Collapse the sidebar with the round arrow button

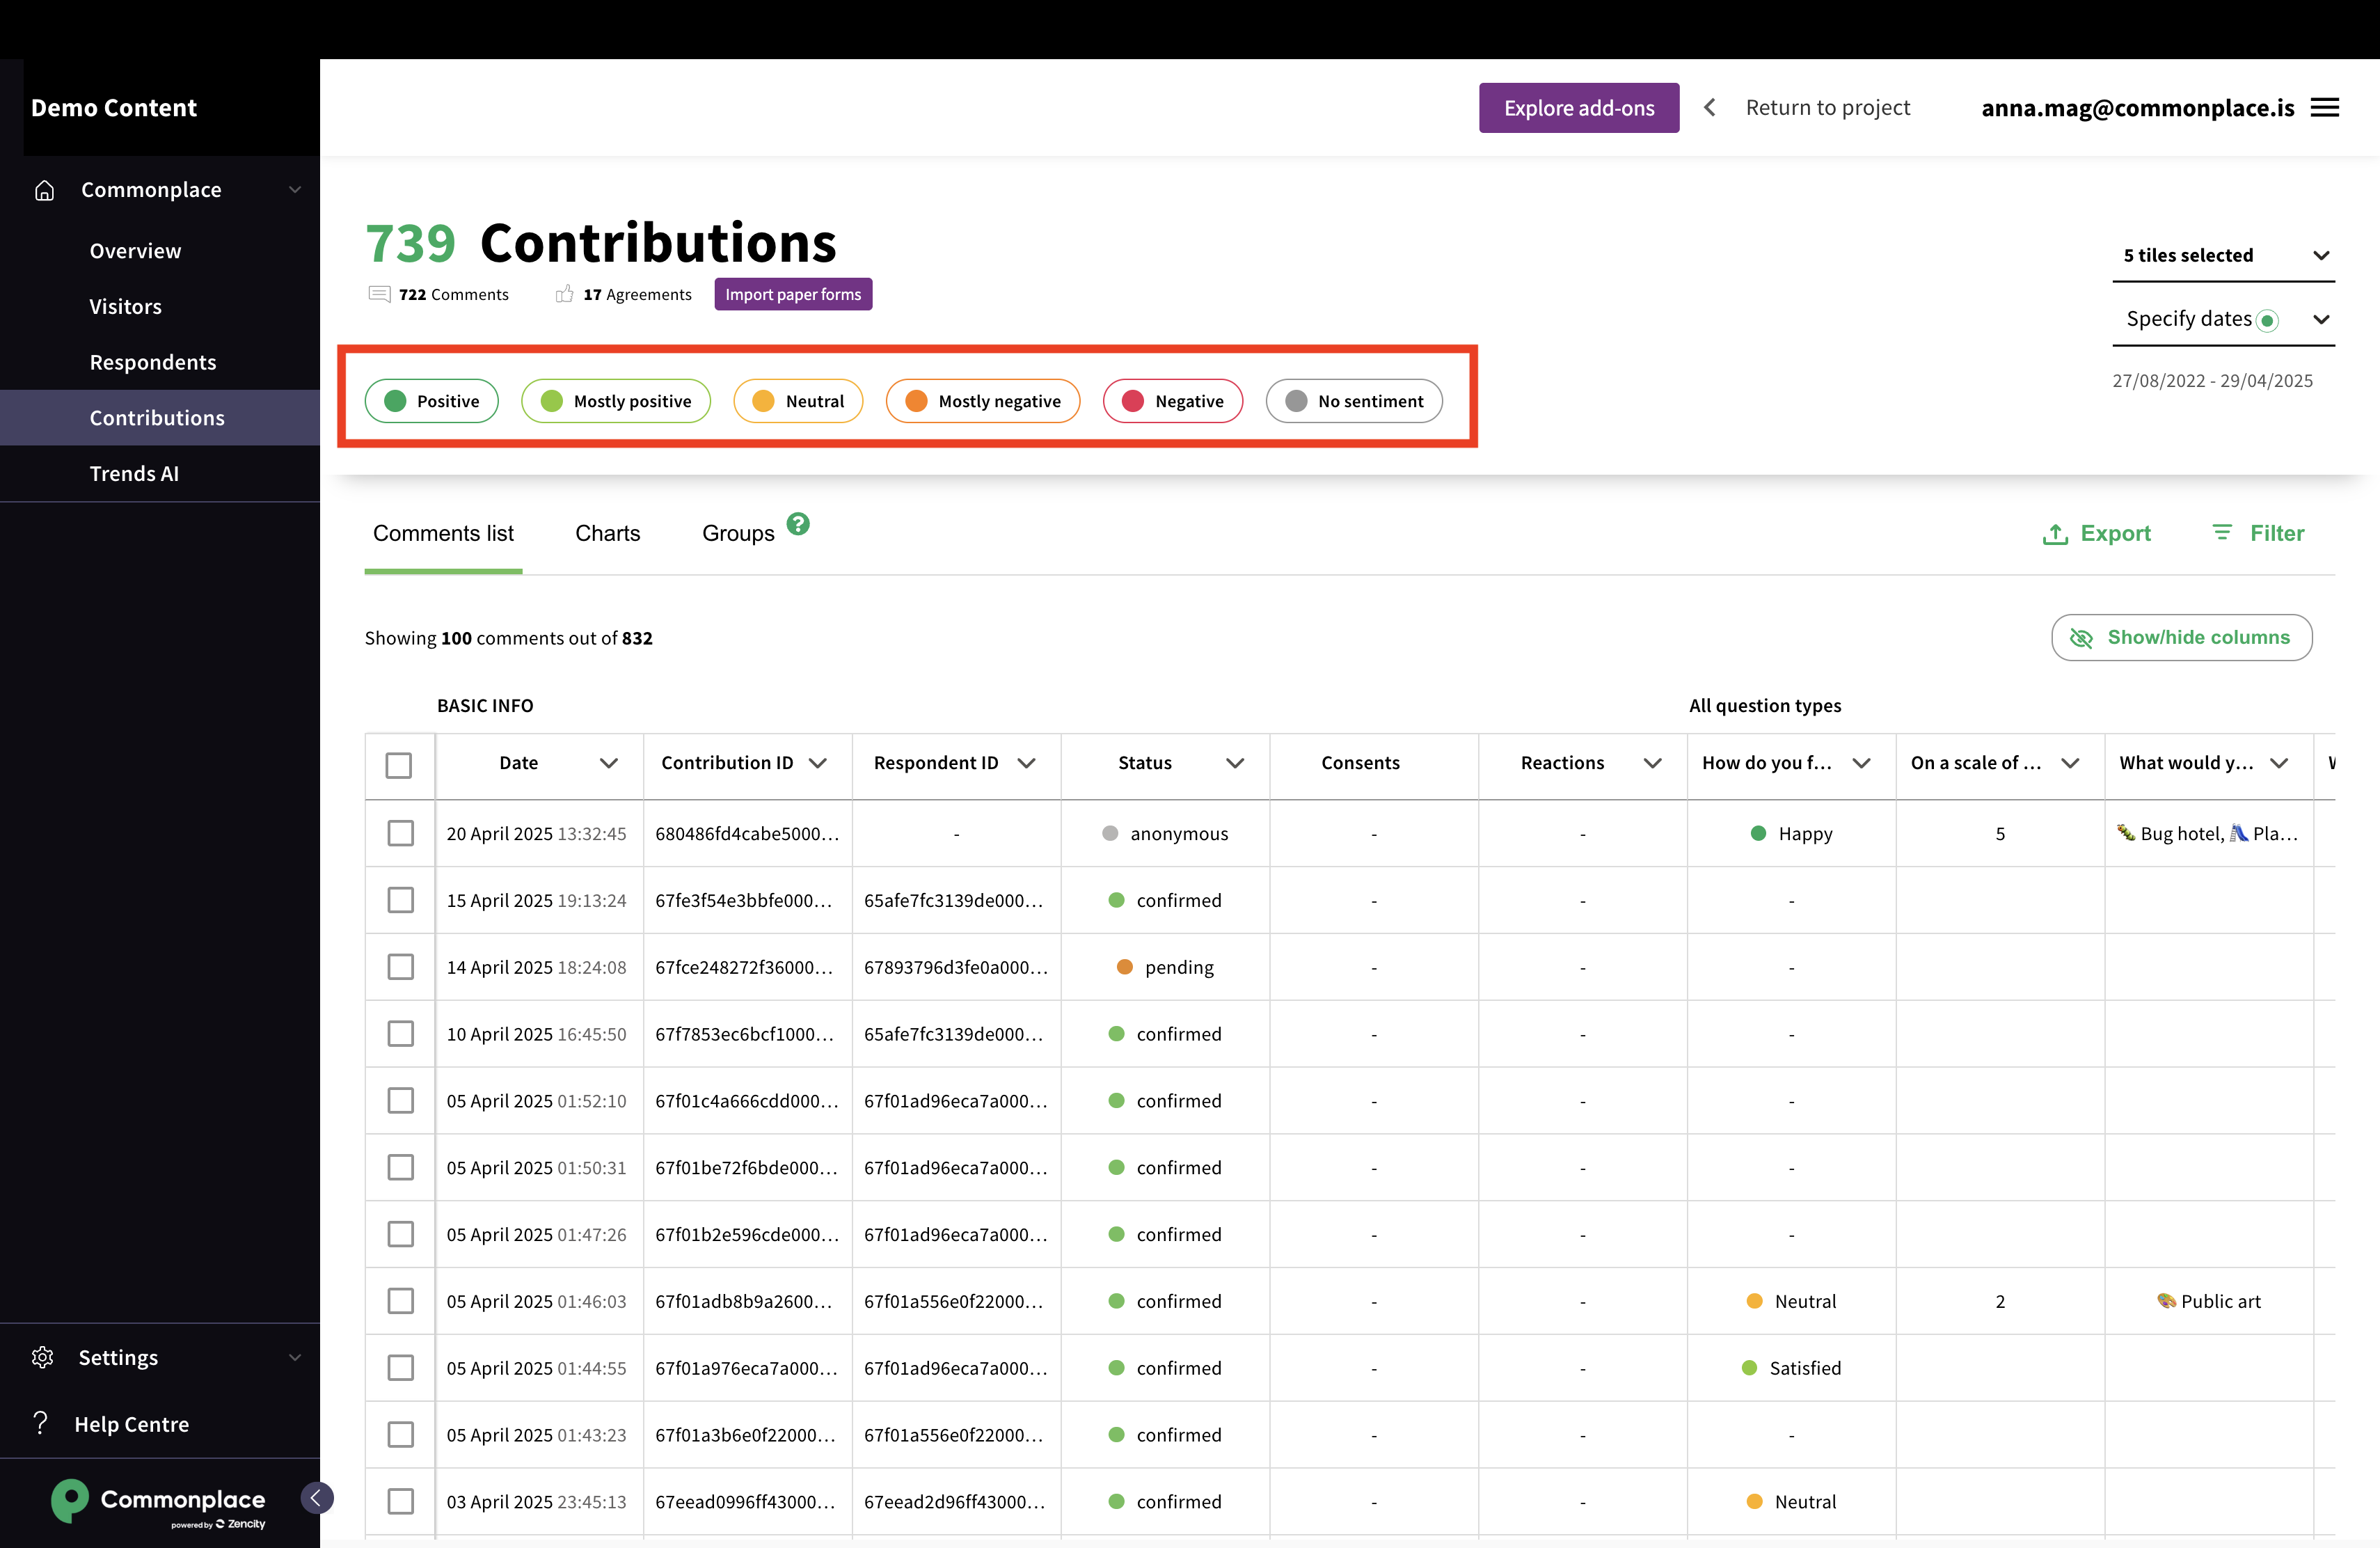[316, 1497]
